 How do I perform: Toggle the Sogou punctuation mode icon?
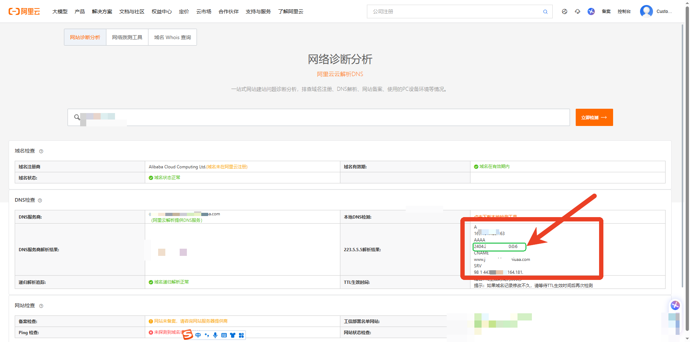tap(207, 335)
